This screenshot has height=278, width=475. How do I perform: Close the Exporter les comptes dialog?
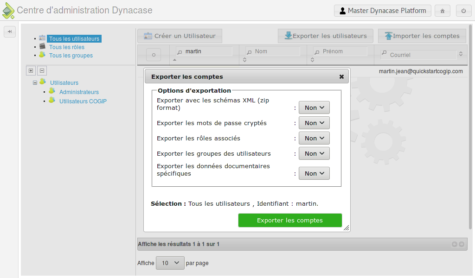(x=341, y=77)
